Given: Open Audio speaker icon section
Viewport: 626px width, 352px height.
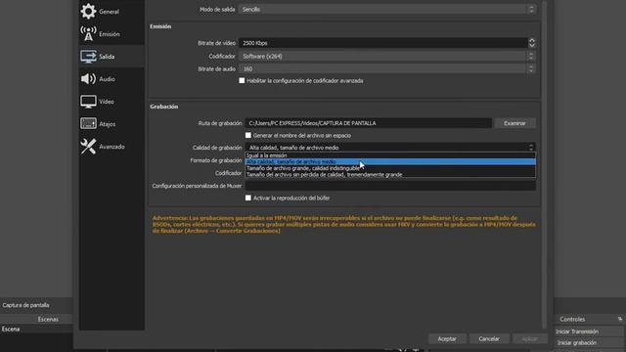Looking at the screenshot, I should tap(88, 78).
